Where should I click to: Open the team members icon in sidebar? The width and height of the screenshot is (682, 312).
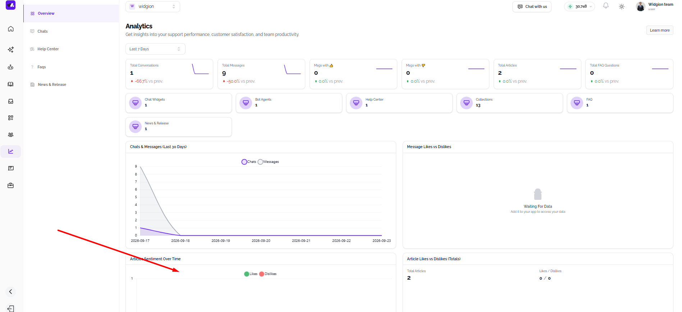11,135
